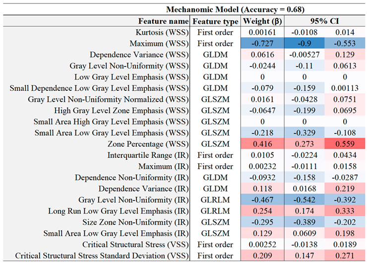
Task: Click the 95% CI column header
Action: click(x=324, y=21)
